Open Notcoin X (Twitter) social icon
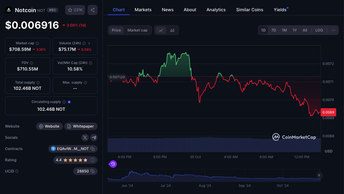Screen dimensions: 344x194 (x=85, y=138)
